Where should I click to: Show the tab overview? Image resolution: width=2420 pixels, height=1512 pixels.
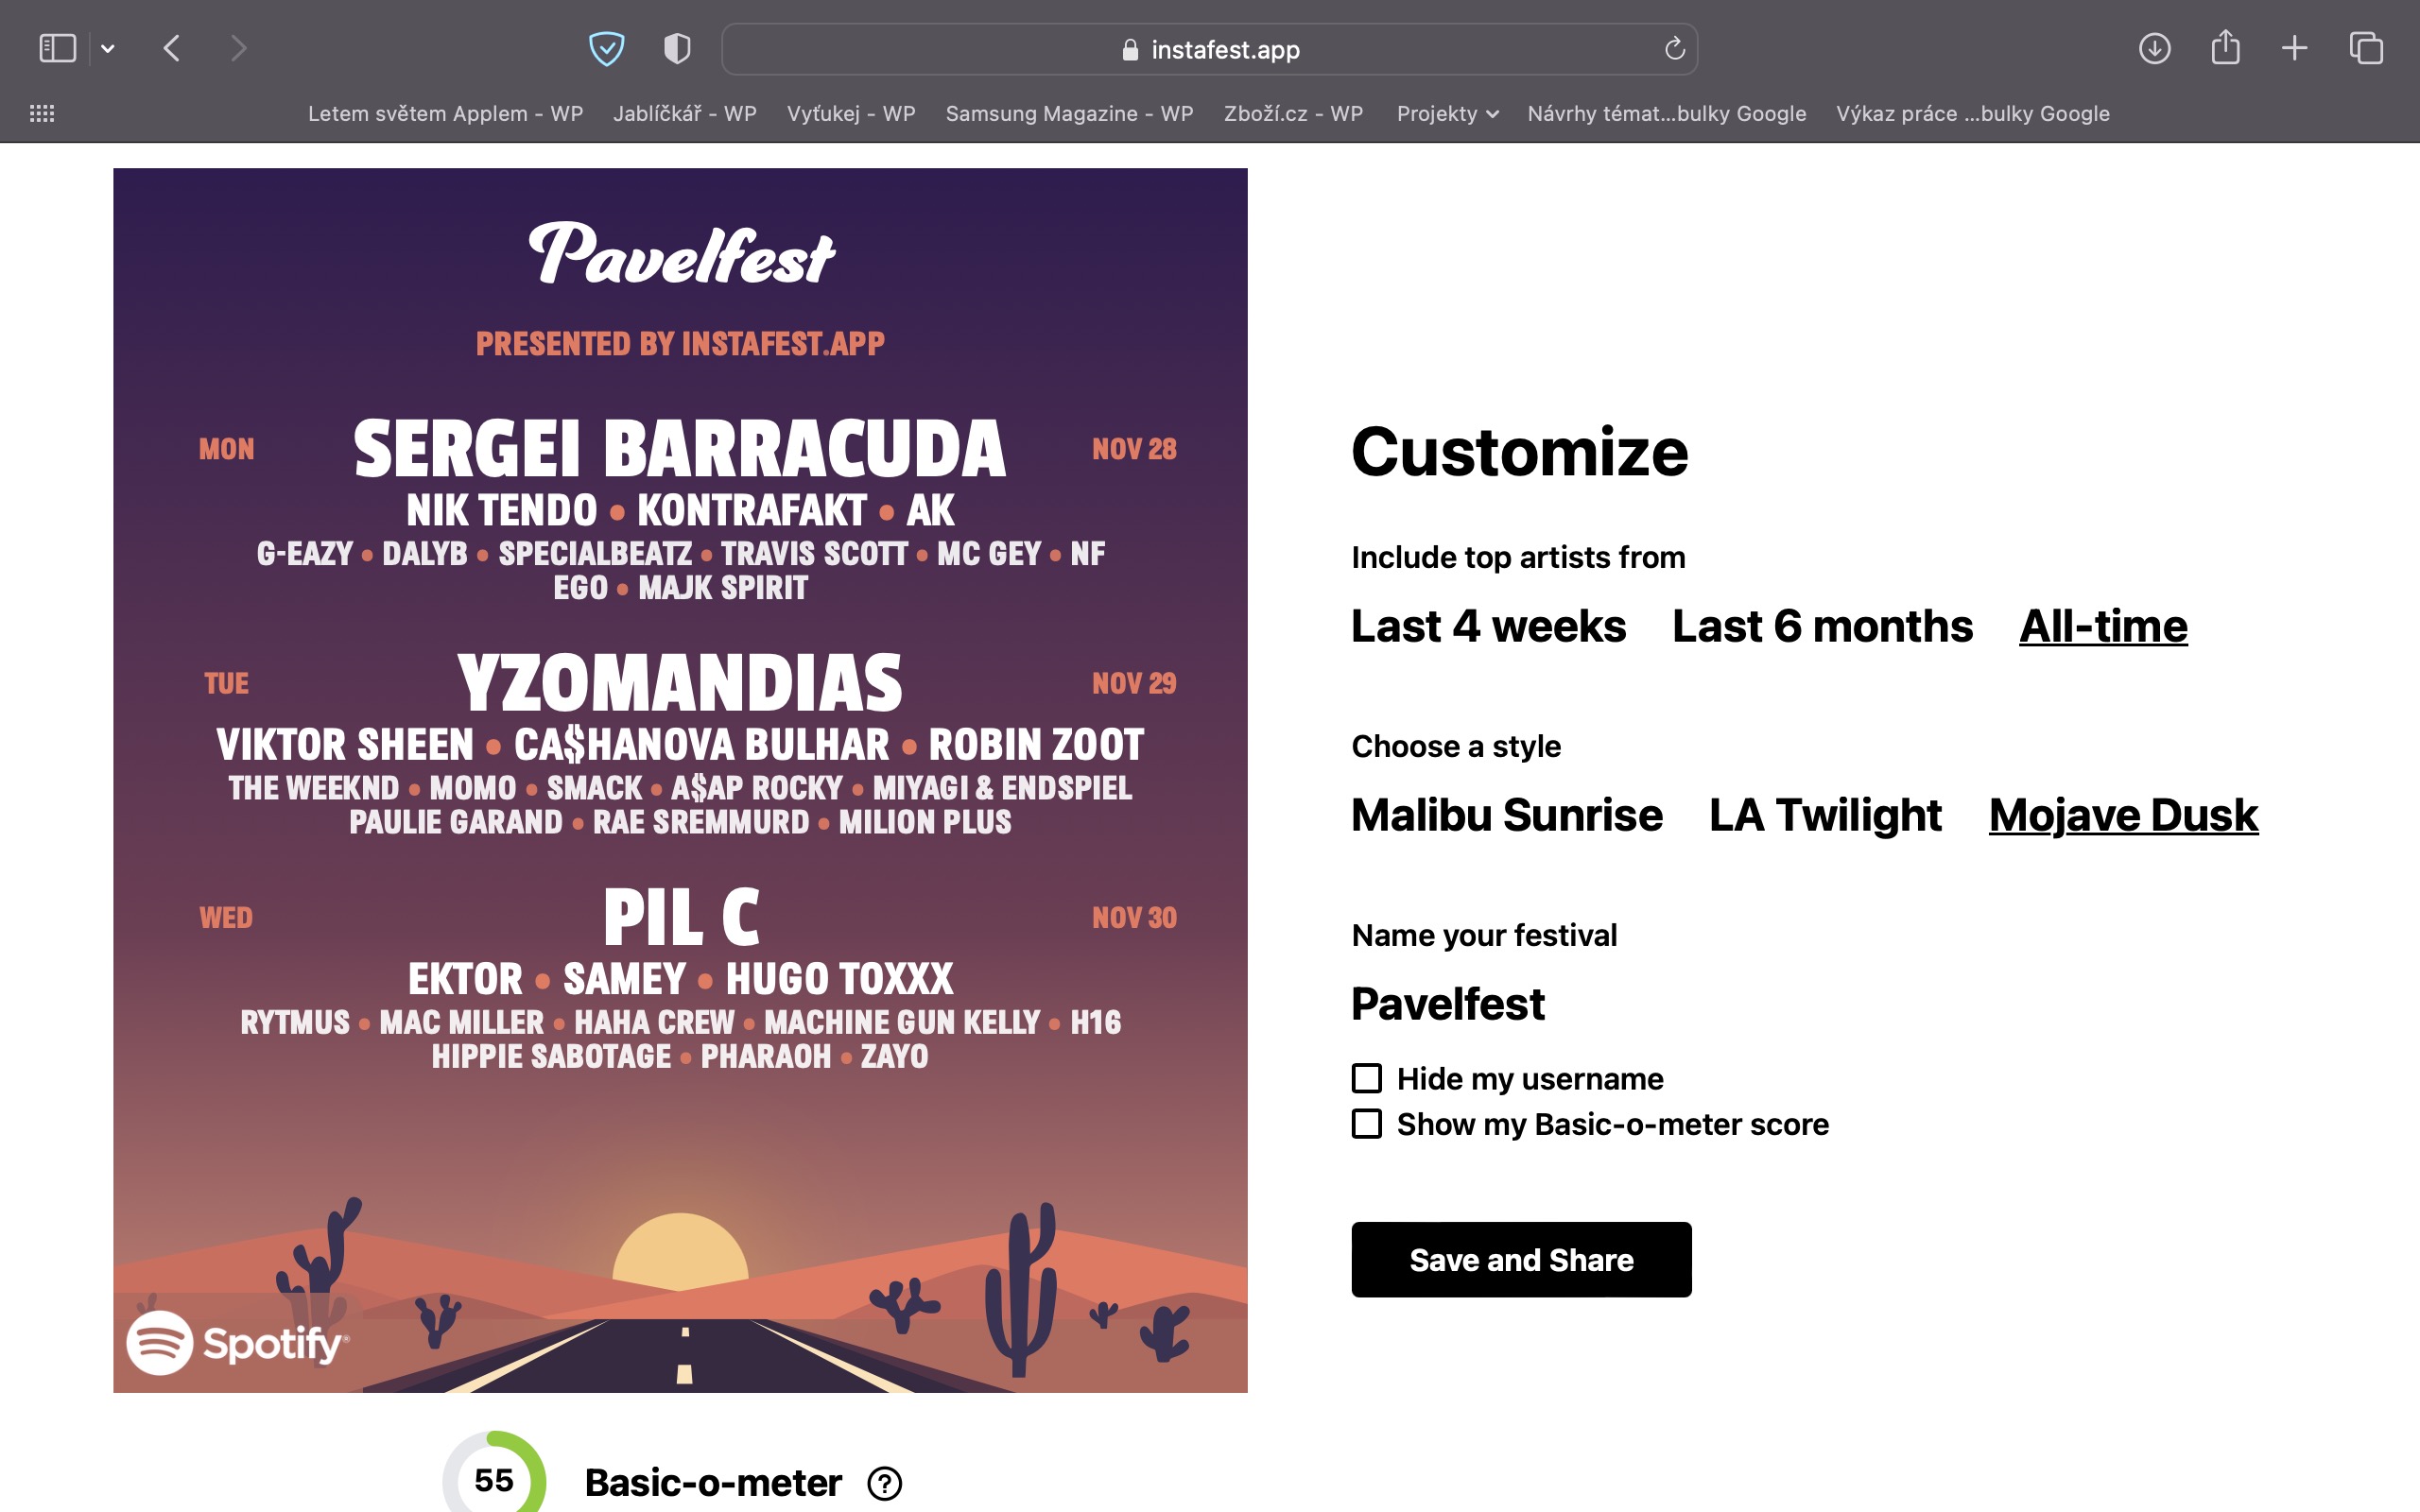pyautogui.click(x=2366, y=48)
